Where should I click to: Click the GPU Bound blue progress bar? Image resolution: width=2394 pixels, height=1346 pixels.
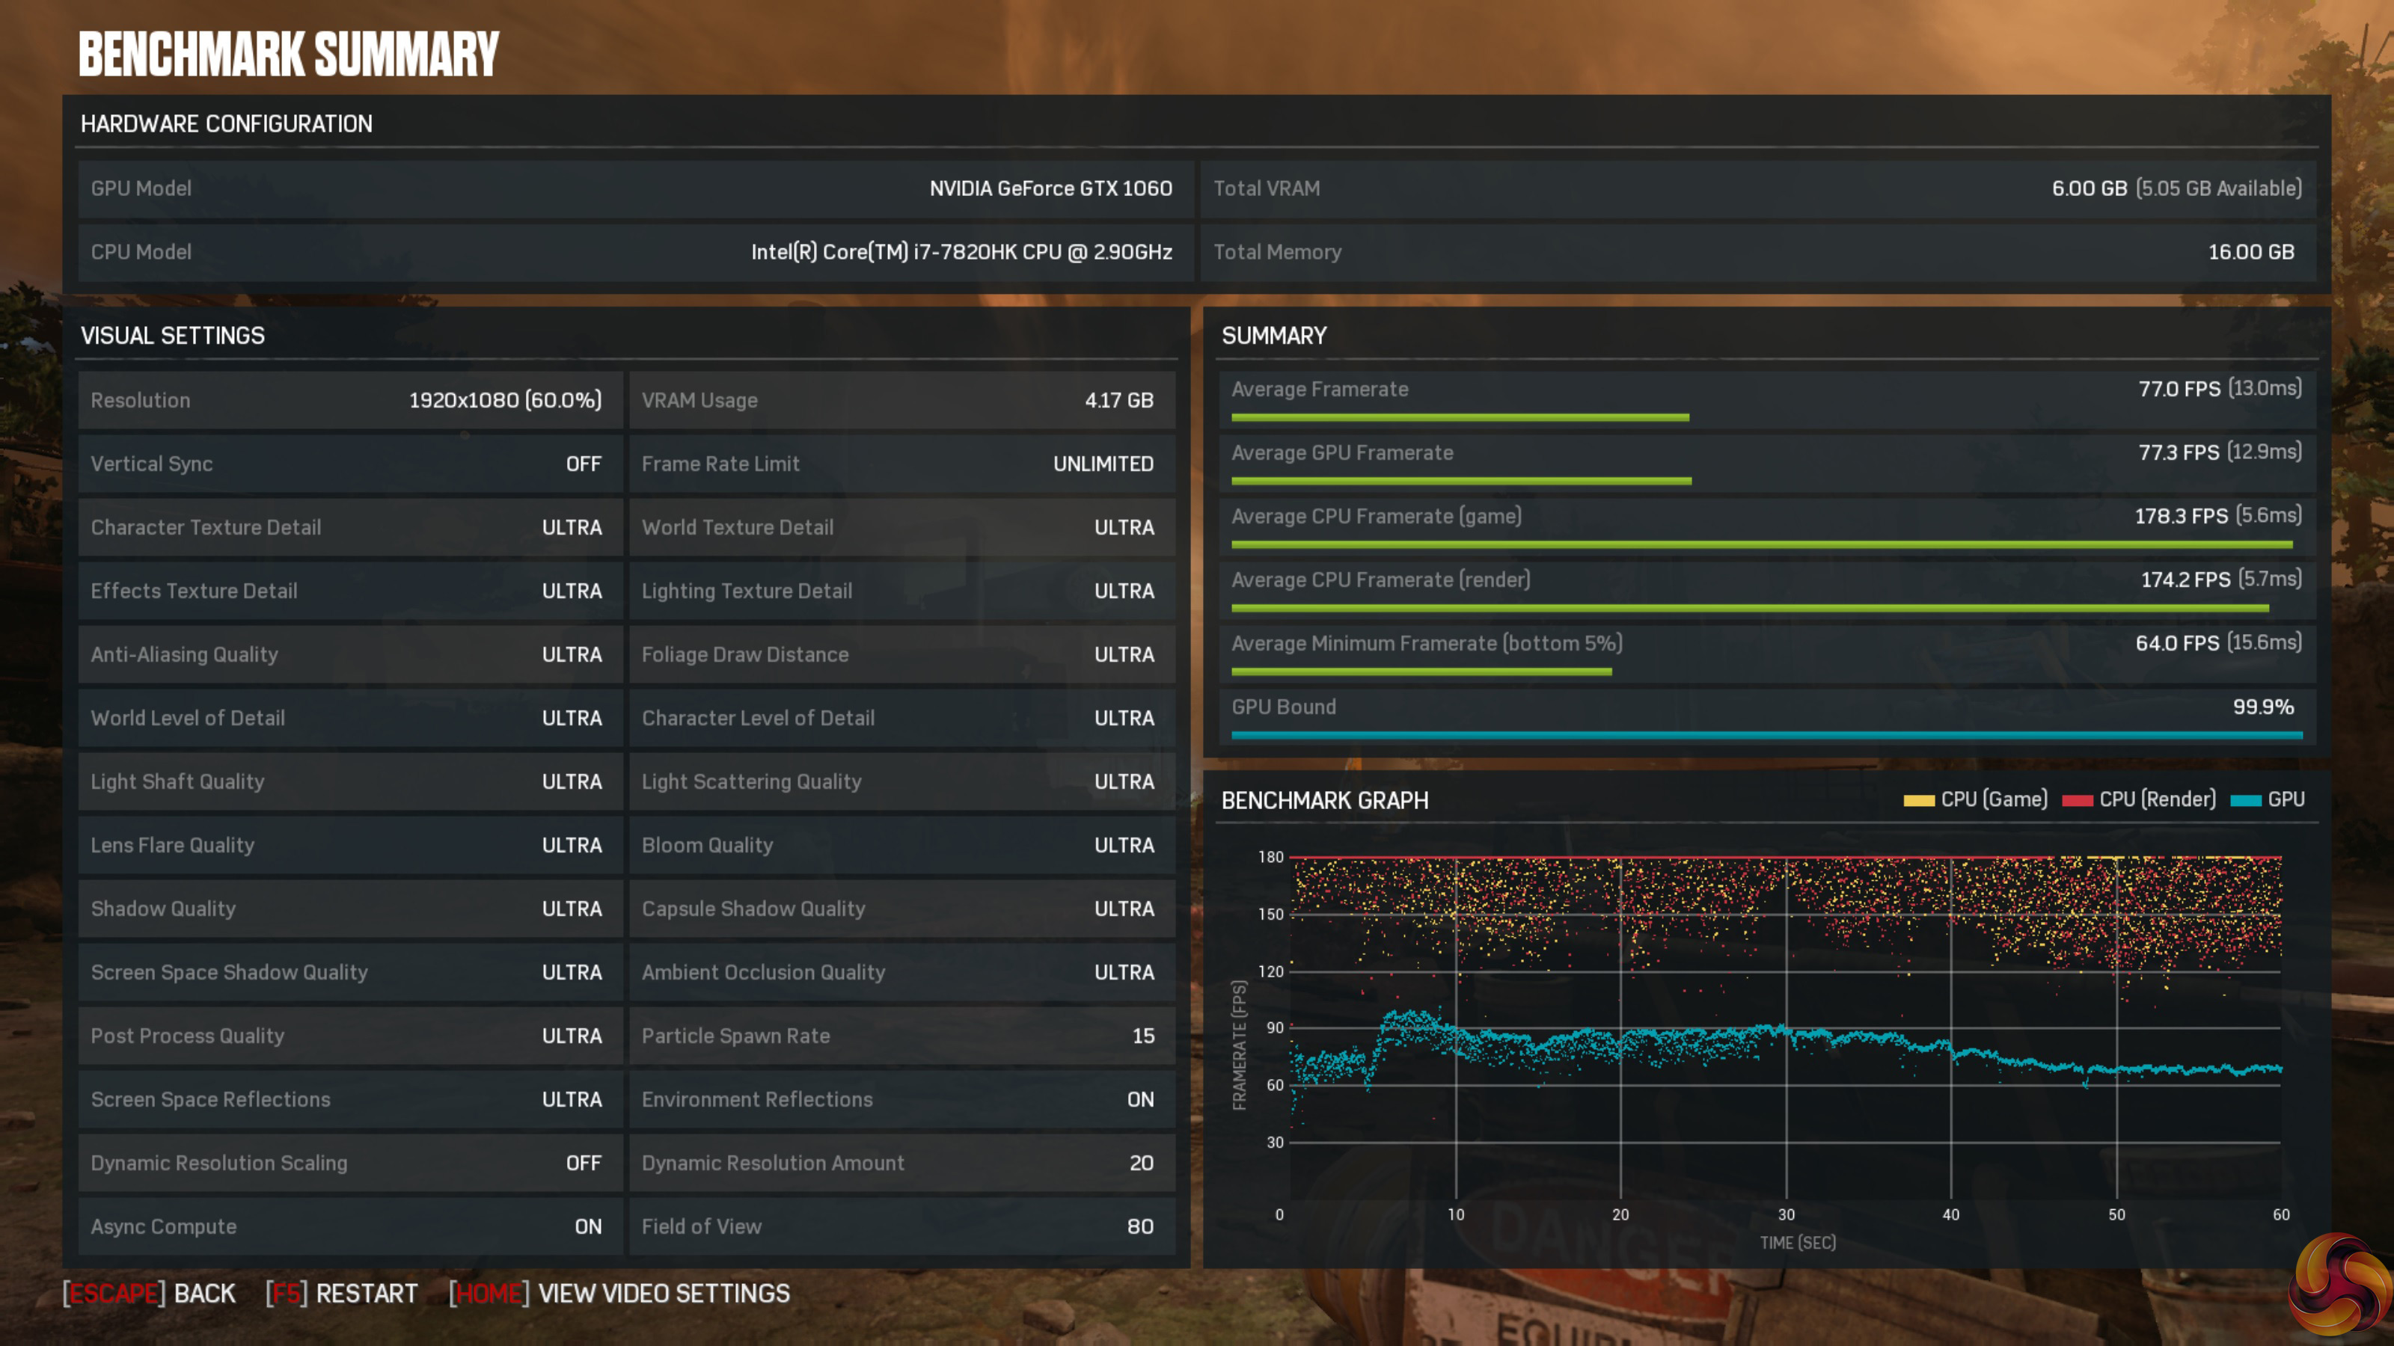point(1766,735)
